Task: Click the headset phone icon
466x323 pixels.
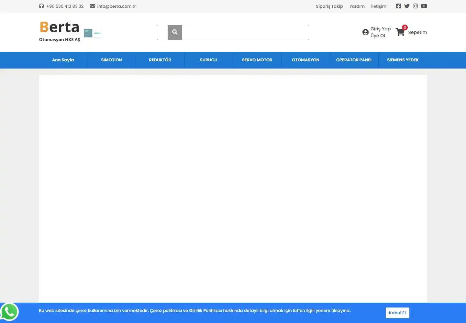Action: coord(41,6)
